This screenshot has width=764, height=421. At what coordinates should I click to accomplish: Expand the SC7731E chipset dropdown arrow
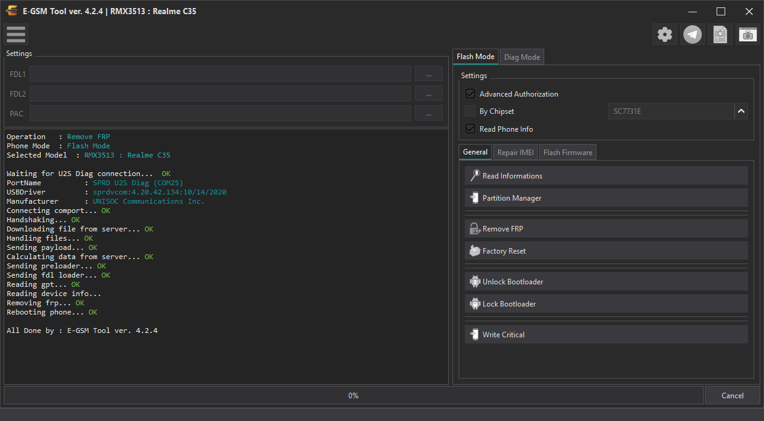pos(741,111)
